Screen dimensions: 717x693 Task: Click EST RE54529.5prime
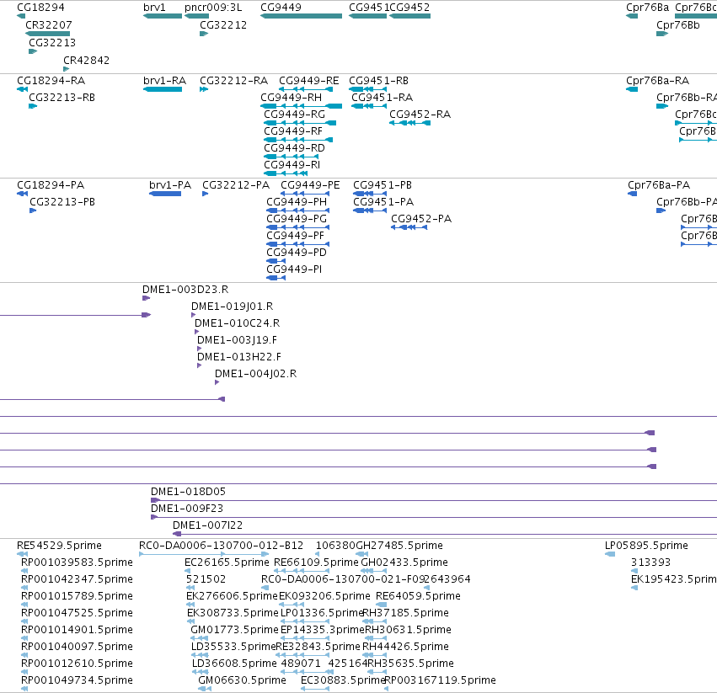pos(59,546)
